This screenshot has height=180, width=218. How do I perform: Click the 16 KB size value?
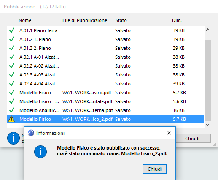click(x=179, y=110)
